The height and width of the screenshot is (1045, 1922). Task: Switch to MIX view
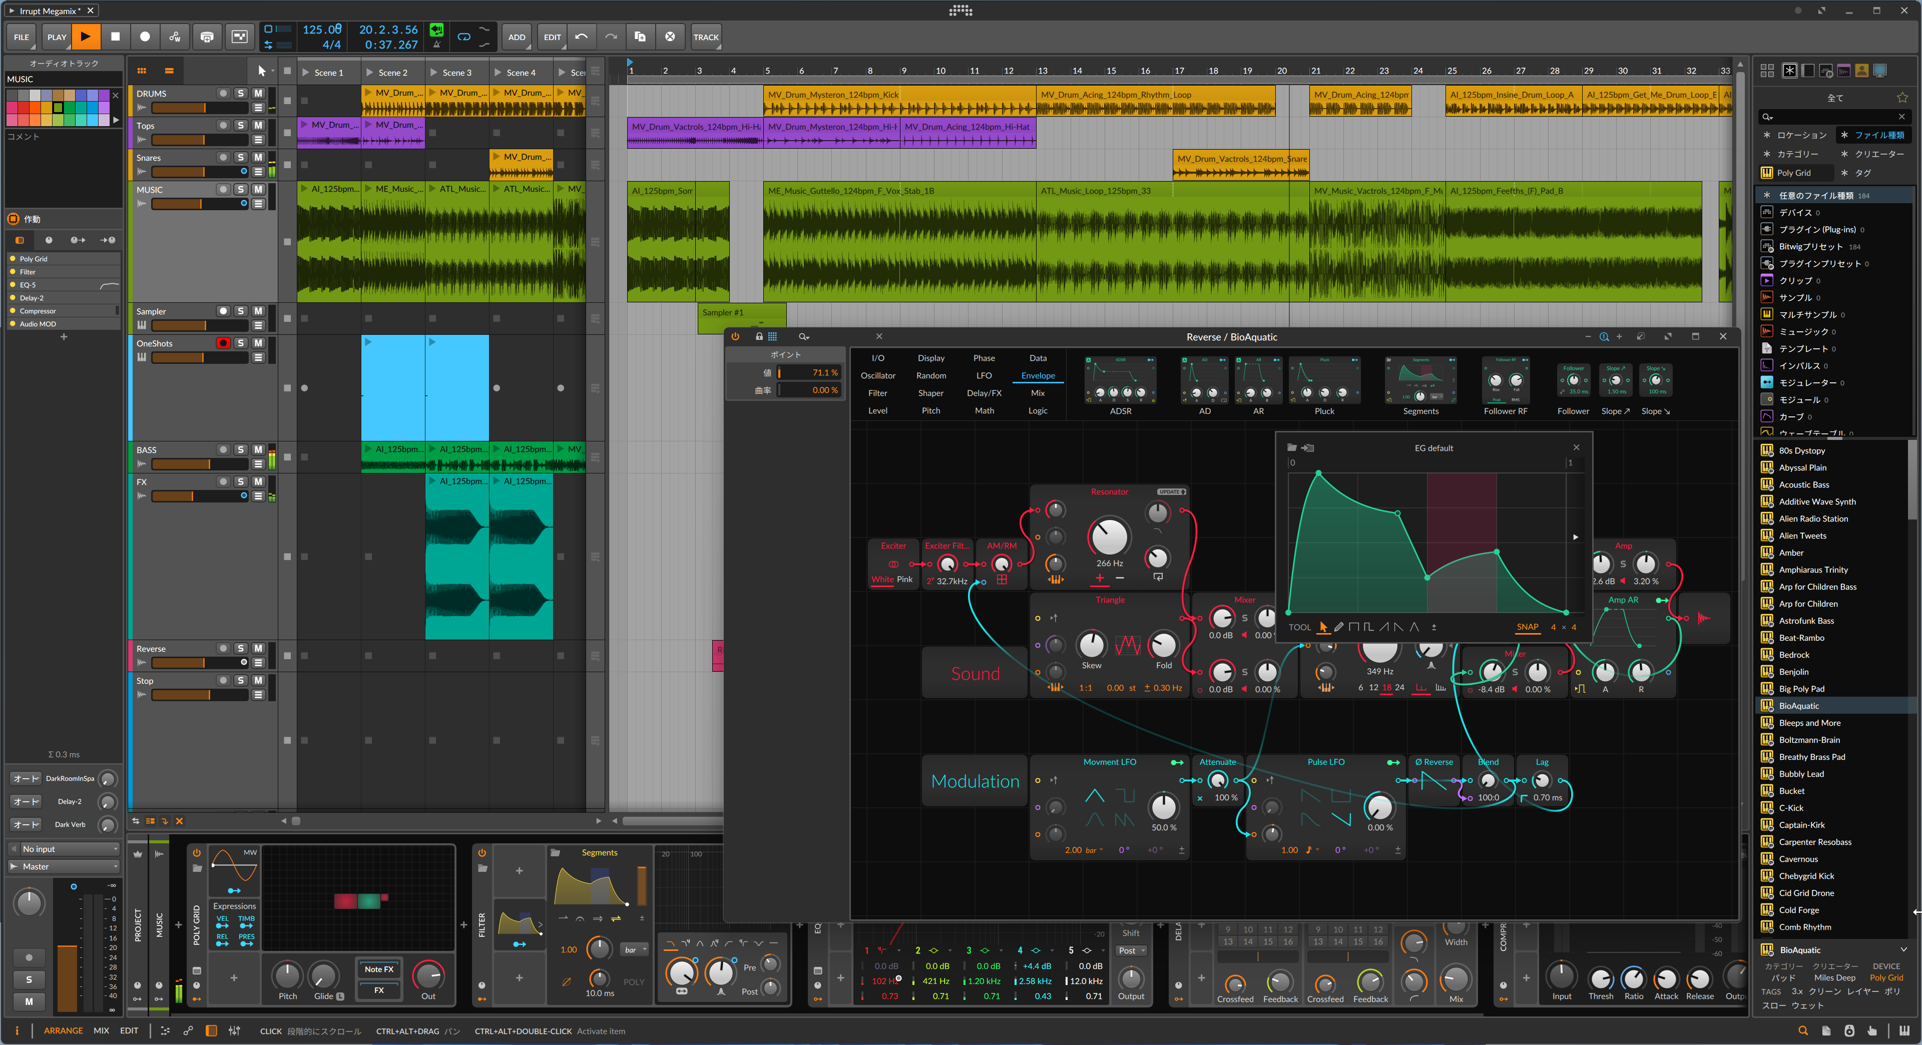(x=102, y=1030)
